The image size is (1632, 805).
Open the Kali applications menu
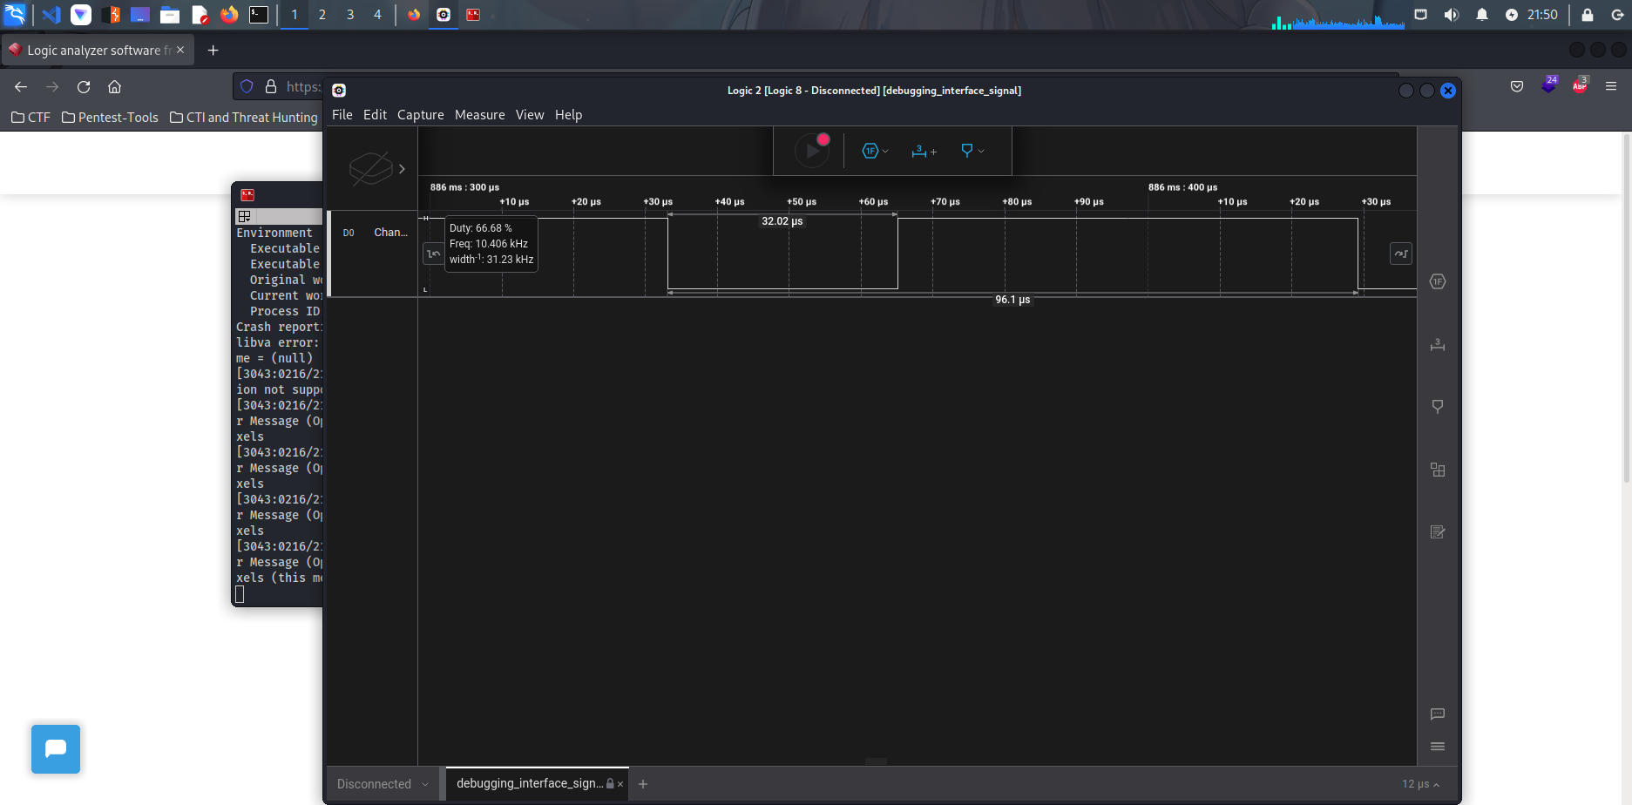point(15,15)
